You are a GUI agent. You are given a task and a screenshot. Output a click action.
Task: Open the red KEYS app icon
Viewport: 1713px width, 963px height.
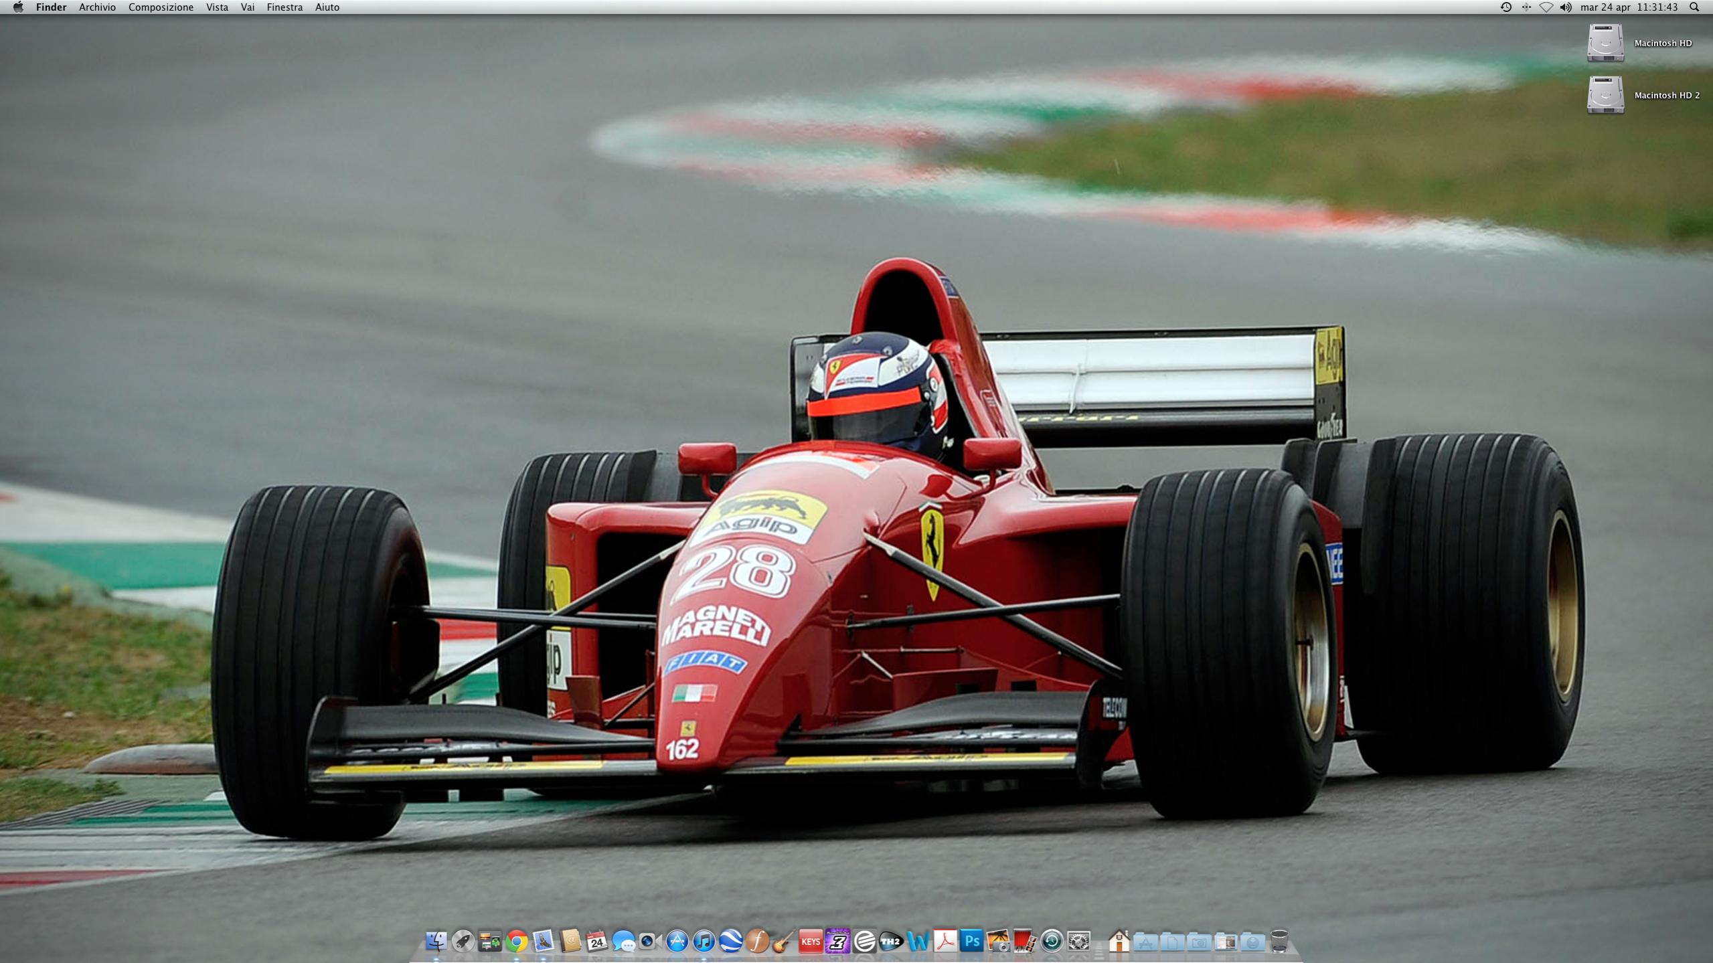810,942
